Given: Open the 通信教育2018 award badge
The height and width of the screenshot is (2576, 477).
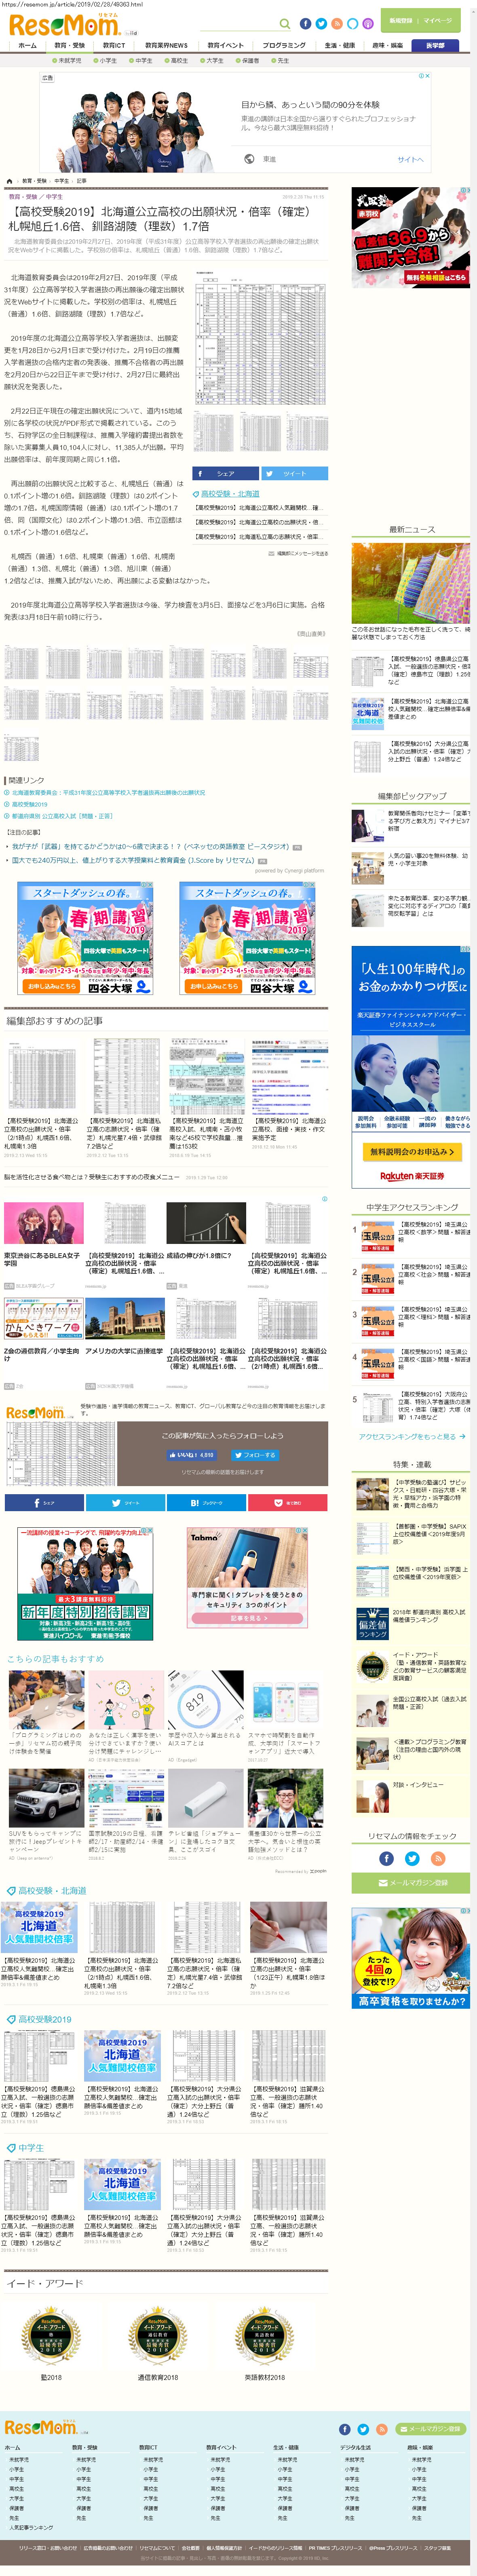Looking at the screenshot, I should pyautogui.click(x=158, y=2336).
